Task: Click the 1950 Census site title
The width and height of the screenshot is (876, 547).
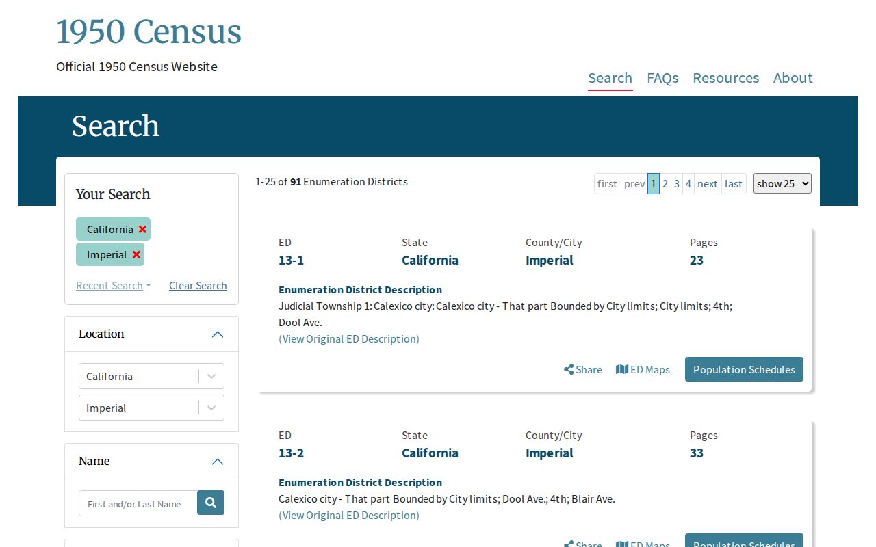Action: (149, 32)
